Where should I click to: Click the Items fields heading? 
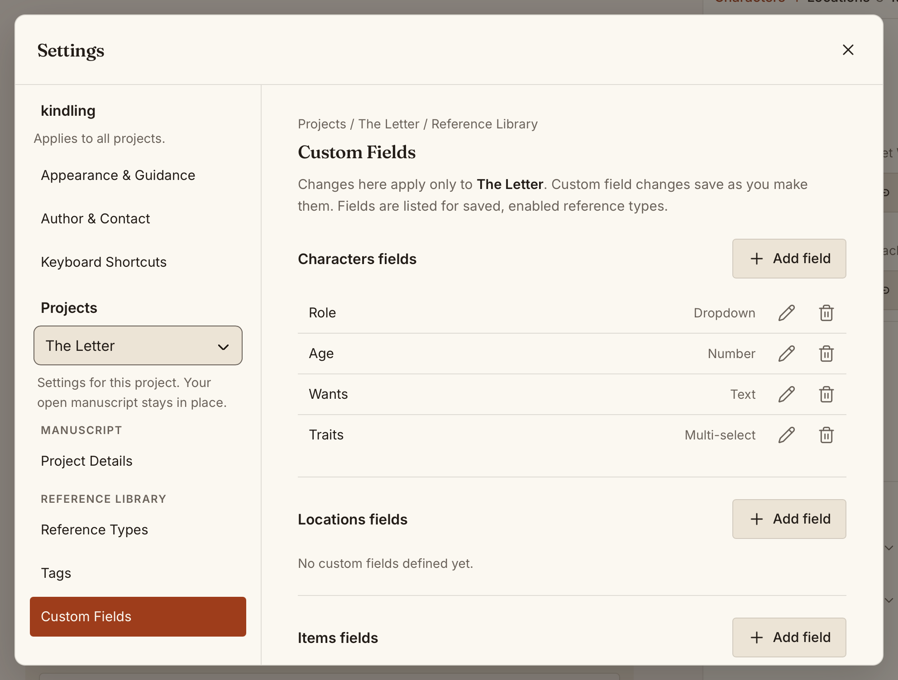338,638
